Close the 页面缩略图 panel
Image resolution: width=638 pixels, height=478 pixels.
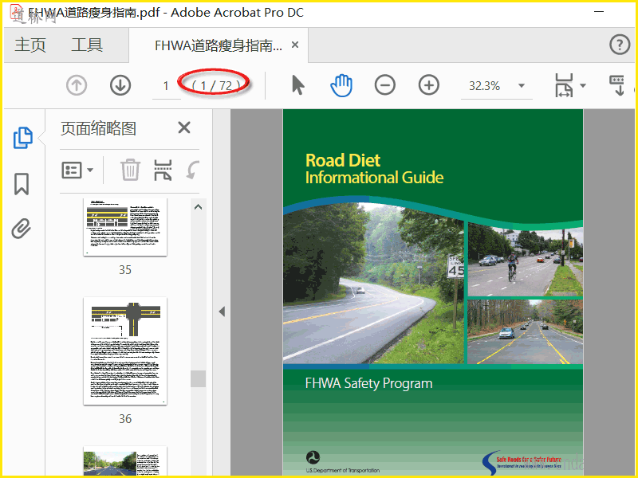pyautogui.click(x=184, y=127)
